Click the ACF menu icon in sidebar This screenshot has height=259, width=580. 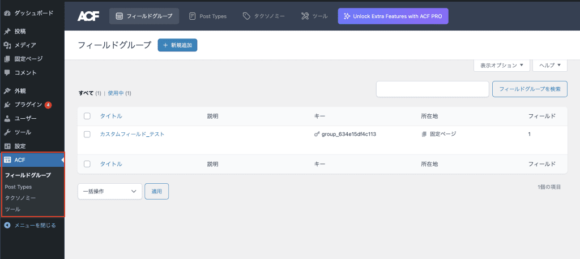coord(7,159)
